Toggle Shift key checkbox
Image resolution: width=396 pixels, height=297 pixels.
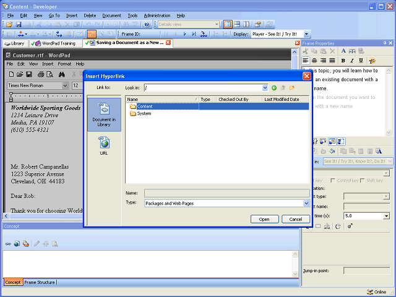[x=363, y=181]
